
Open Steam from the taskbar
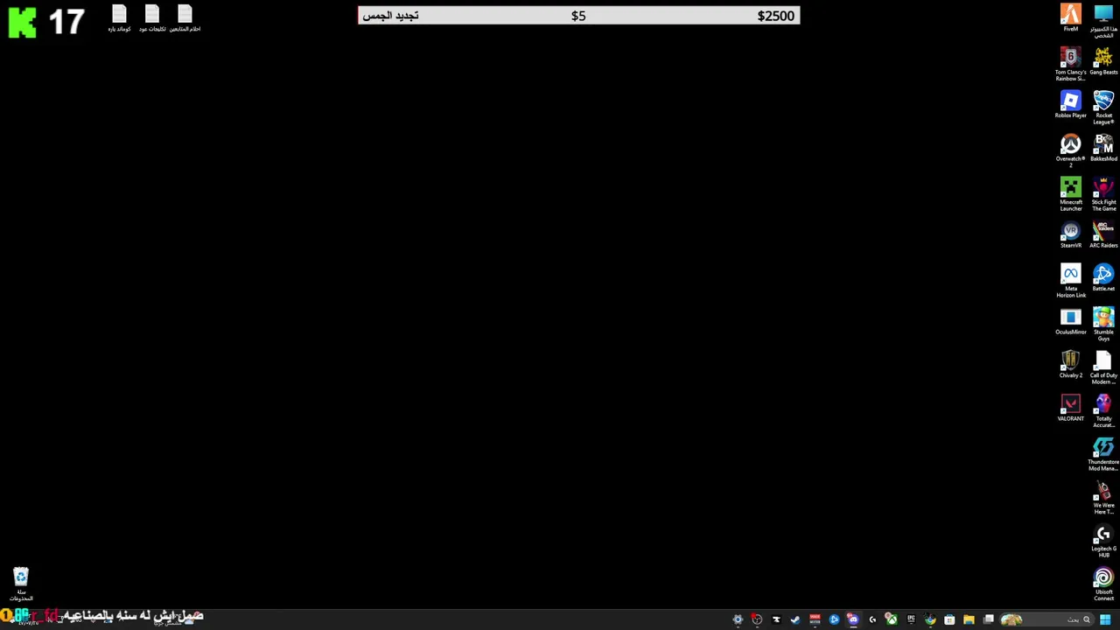click(795, 619)
